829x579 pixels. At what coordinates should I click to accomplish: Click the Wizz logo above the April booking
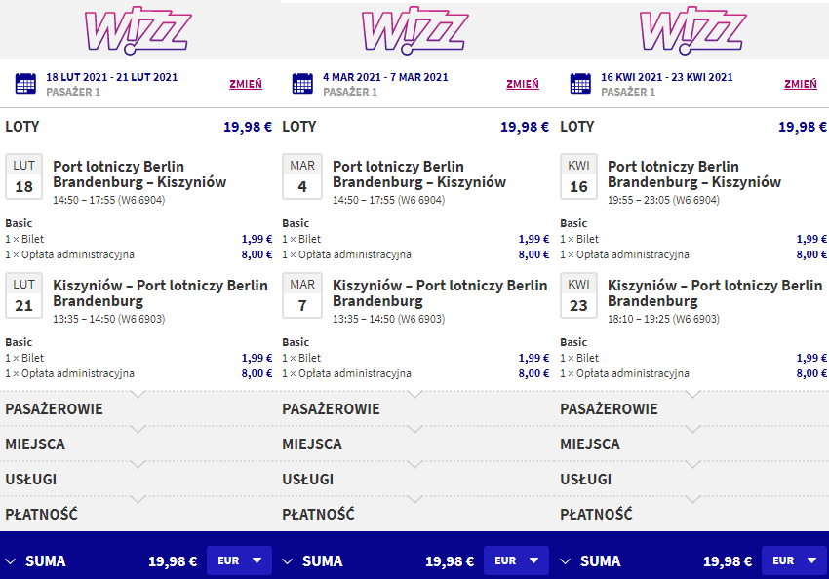[x=692, y=30]
